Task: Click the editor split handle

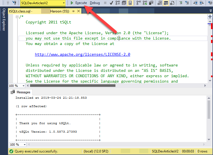Action: click(x=210, y=17)
